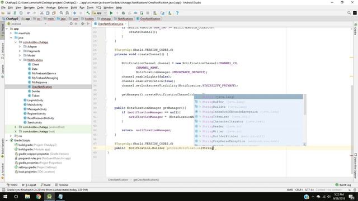Click the UTF-8 encoding status item

(309, 190)
